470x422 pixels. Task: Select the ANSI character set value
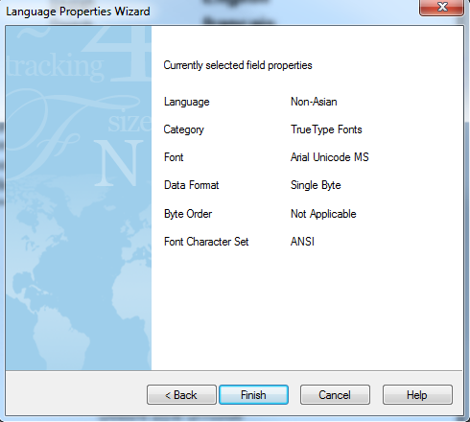302,242
